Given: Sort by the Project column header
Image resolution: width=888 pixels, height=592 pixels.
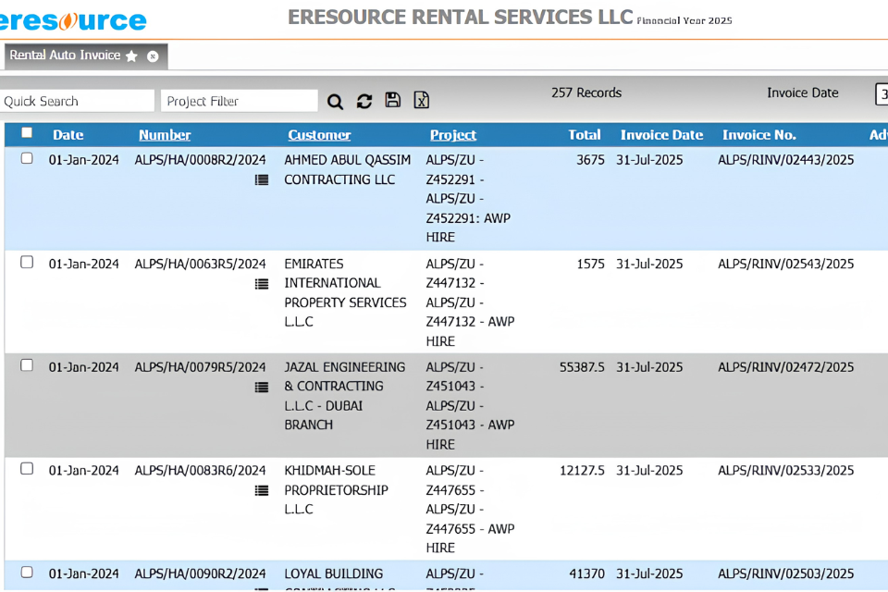Looking at the screenshot, I should (453, 135).
